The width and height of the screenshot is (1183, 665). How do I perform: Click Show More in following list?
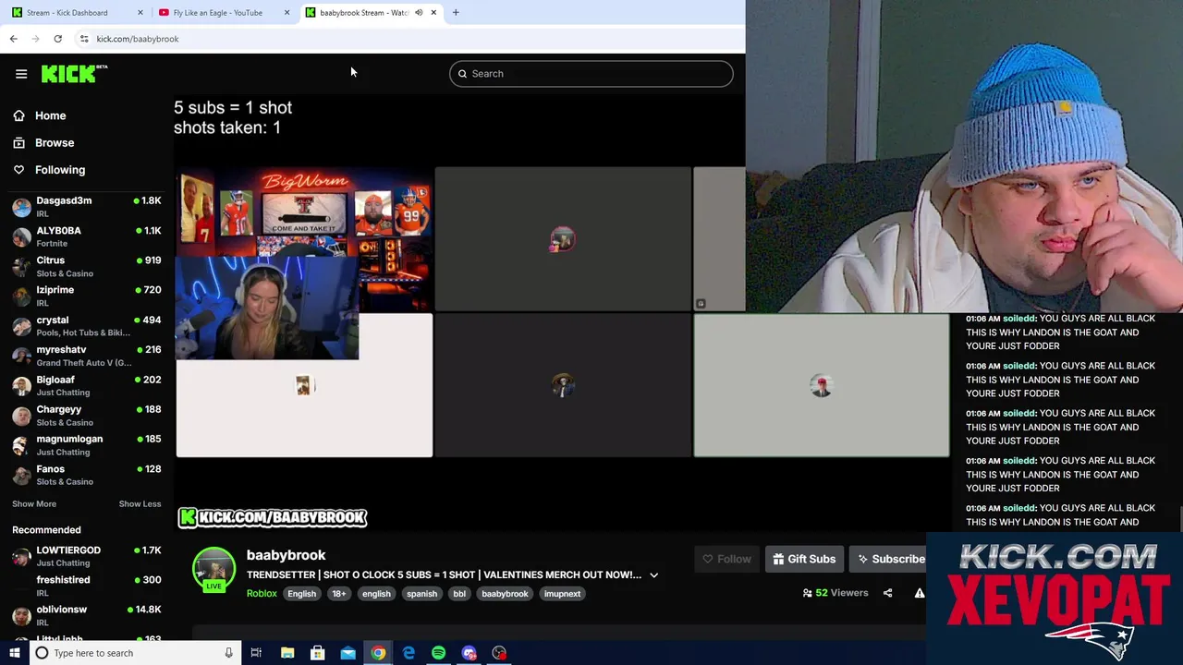pyautogui.click(x=34, y=504)
